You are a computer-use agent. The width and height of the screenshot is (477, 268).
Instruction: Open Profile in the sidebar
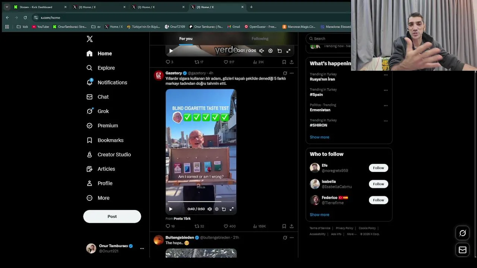99,184
